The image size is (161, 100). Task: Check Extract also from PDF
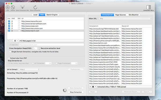(9, 58)
